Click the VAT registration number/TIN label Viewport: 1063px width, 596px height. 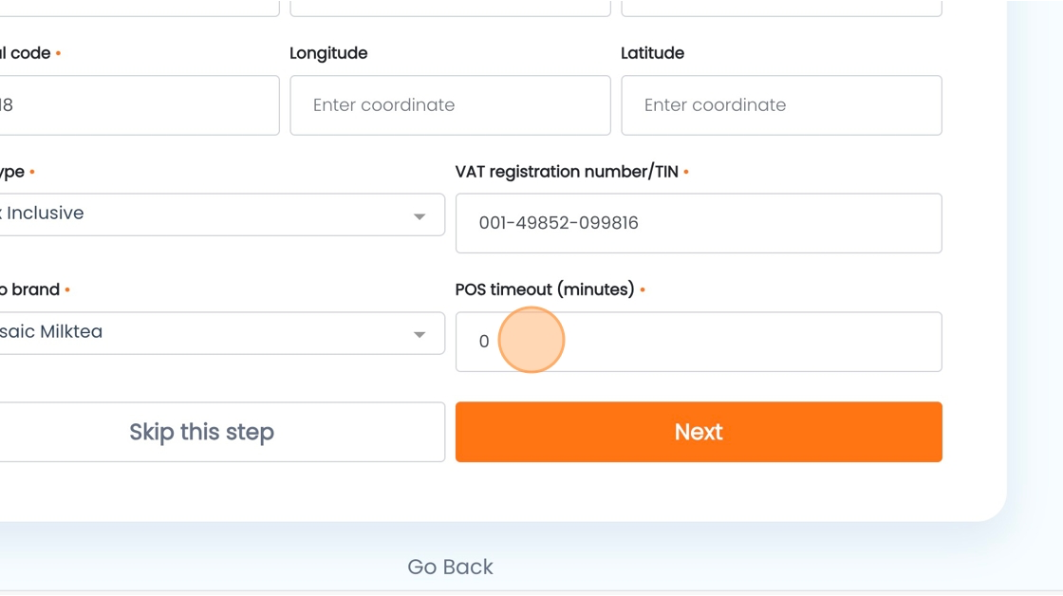(567, 172)
